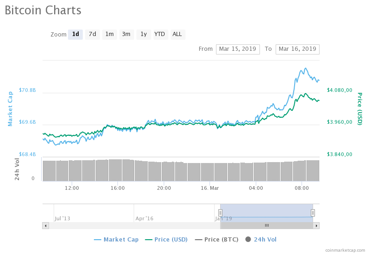
Task: Click the $70.8B market cap label
Action: [27, 90]
